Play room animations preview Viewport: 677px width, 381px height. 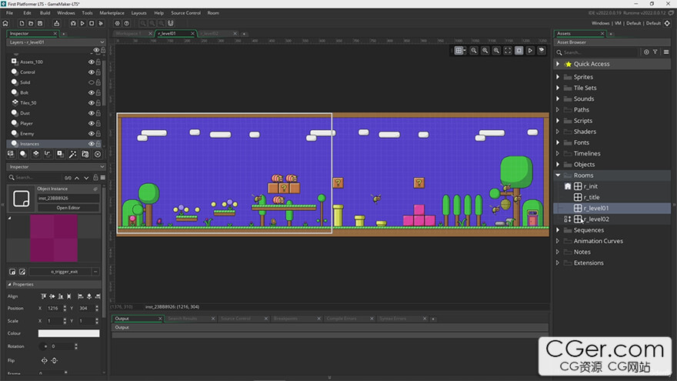(x=530, y=51)
